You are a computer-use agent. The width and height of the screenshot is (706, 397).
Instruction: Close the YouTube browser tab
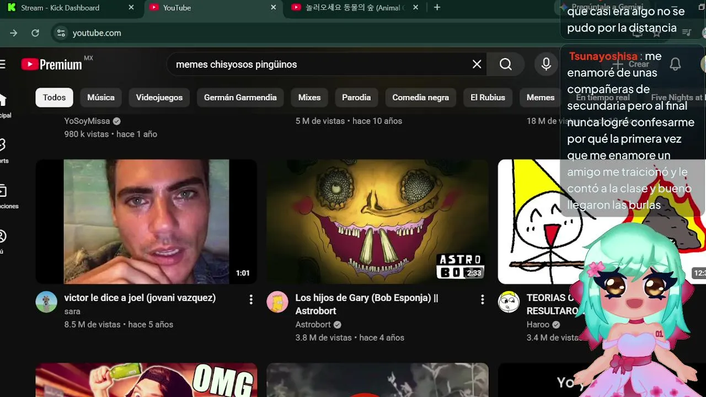pyautogui.click(x=273, y=8)
